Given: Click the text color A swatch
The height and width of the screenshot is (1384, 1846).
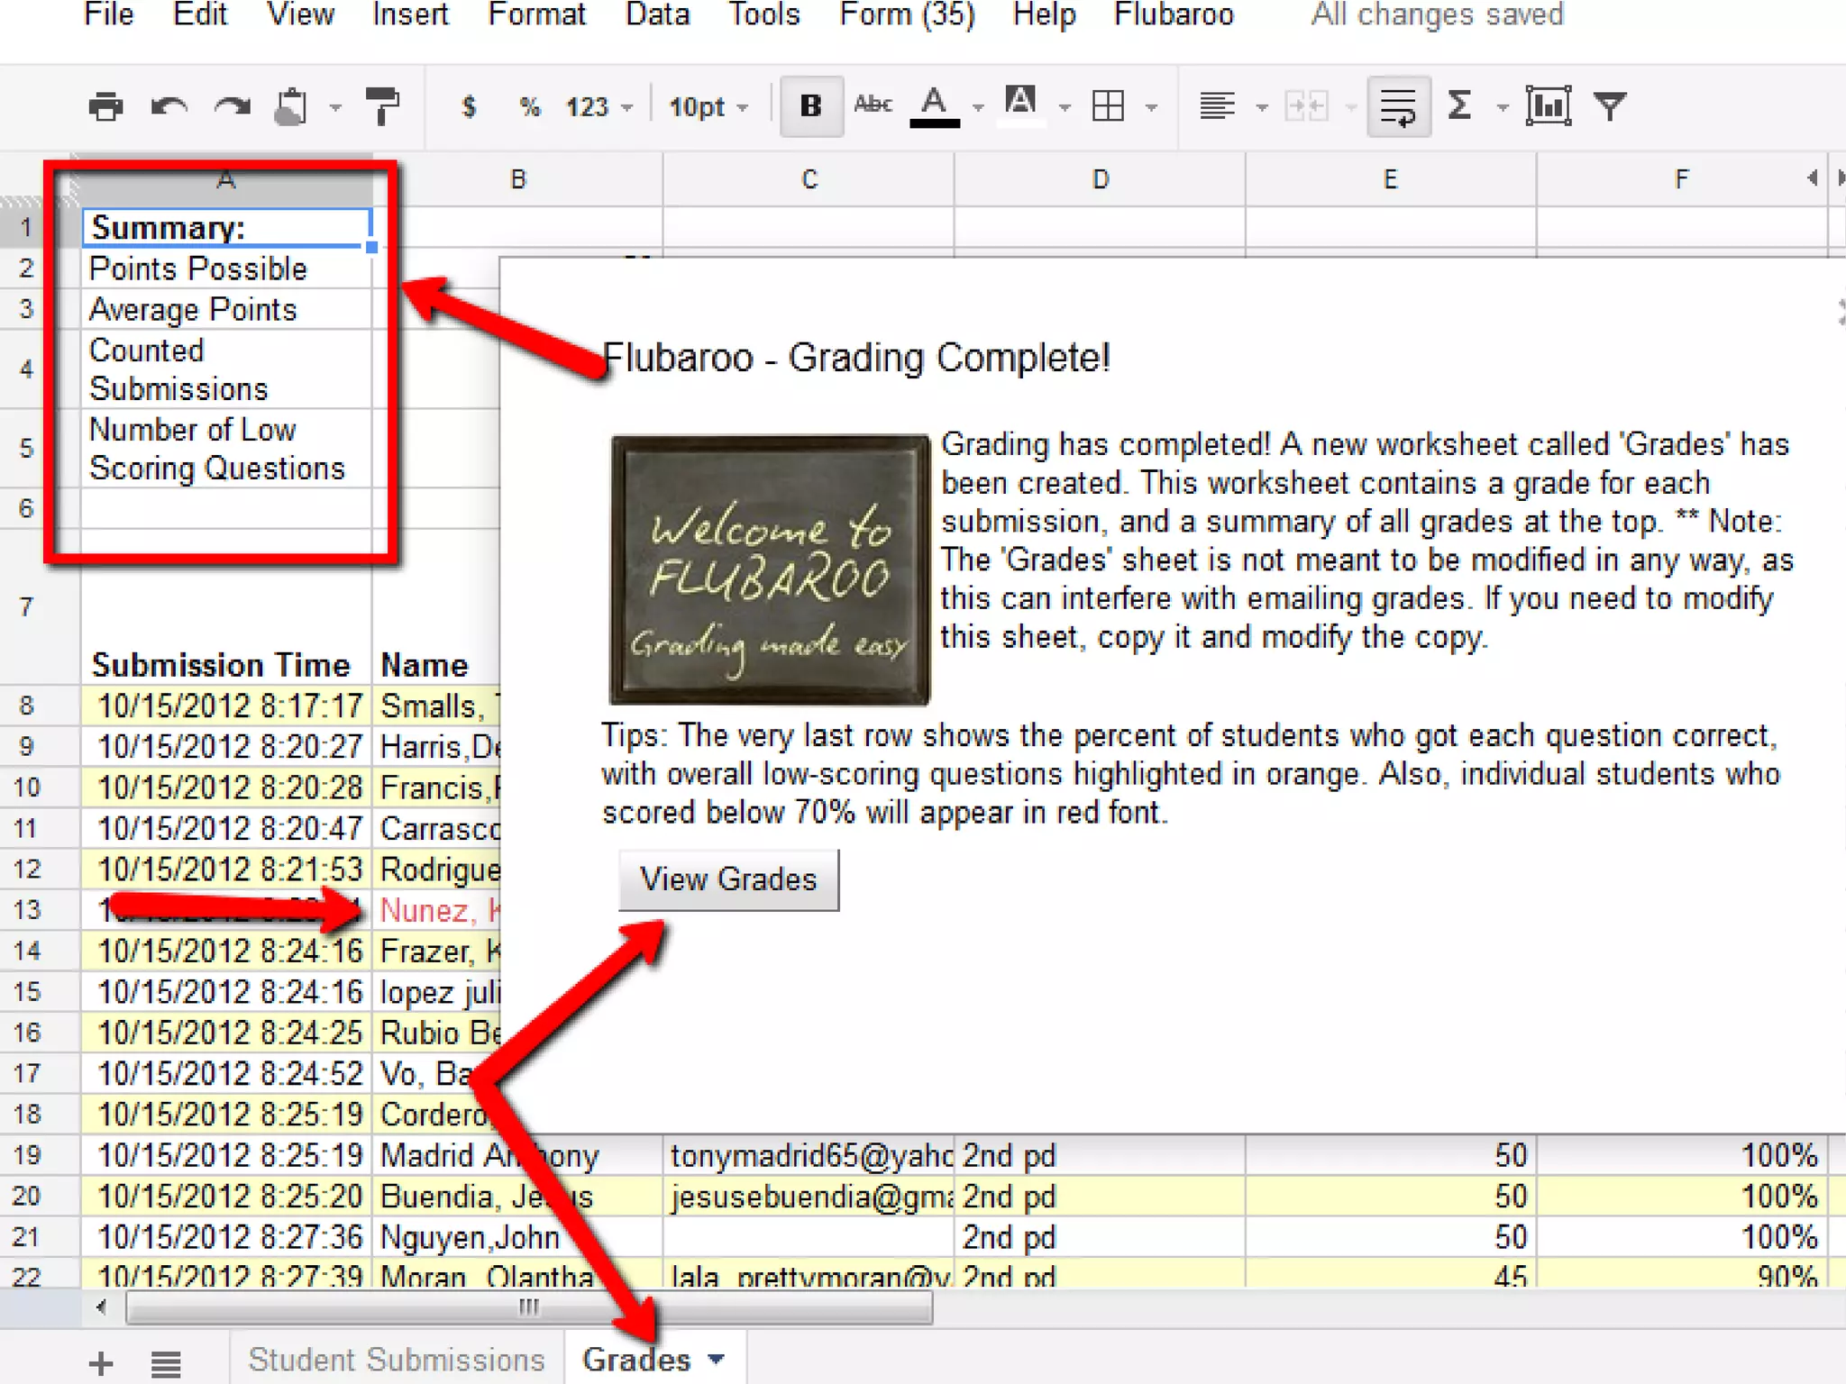Looking at the screenshot, I should tap(934, 106).
